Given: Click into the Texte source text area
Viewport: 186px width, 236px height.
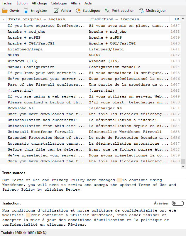Looking at the screenshot, I should coord(93,187).
